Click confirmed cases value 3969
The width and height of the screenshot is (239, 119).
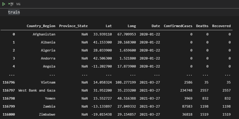(188, 98)
